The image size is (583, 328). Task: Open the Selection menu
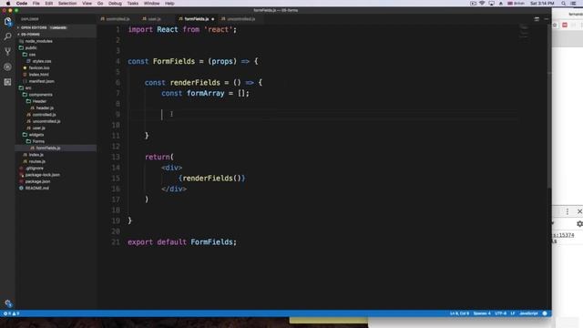67,4
